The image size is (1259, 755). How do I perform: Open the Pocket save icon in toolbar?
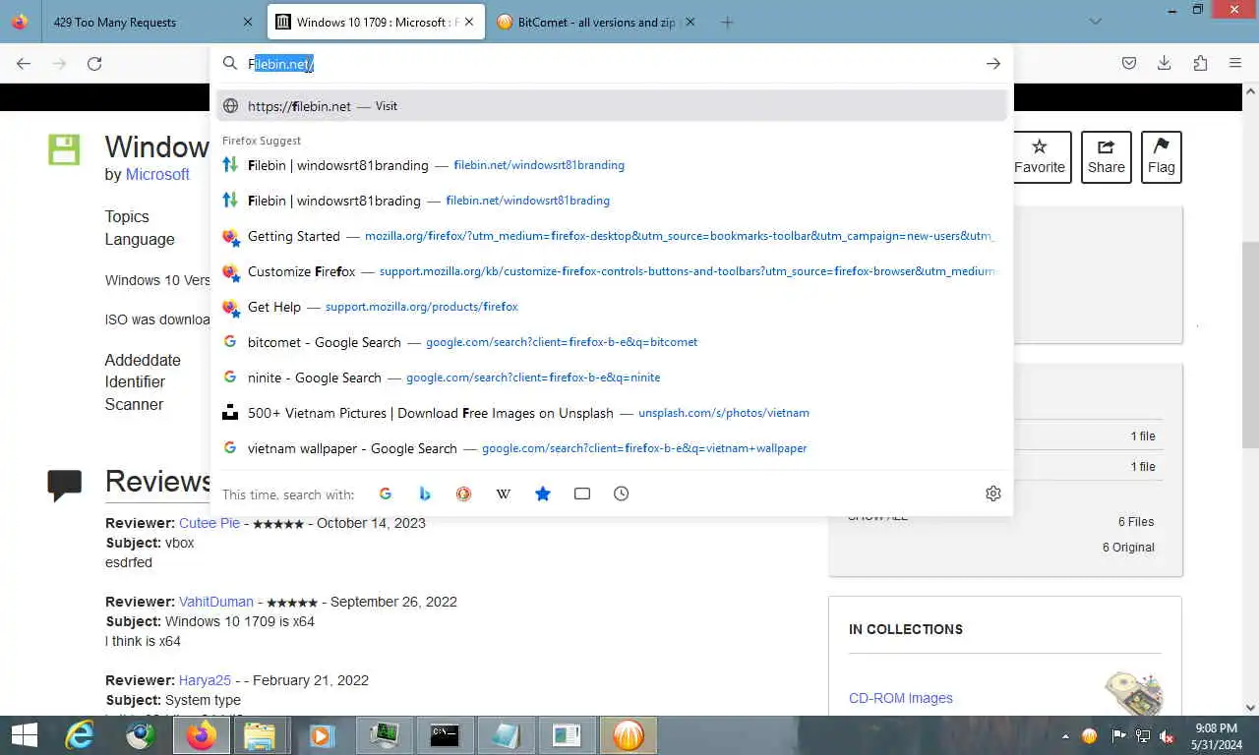point(1129,63)
